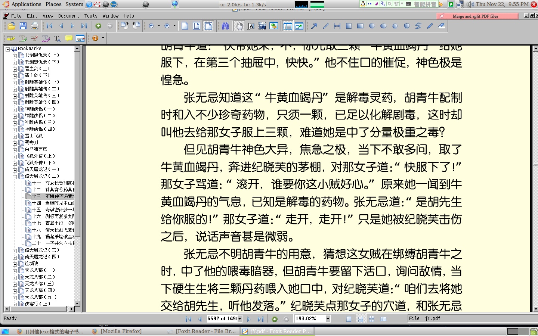
Task: Select the Rectangle drawing tool
Action: (x=360, y=26)
